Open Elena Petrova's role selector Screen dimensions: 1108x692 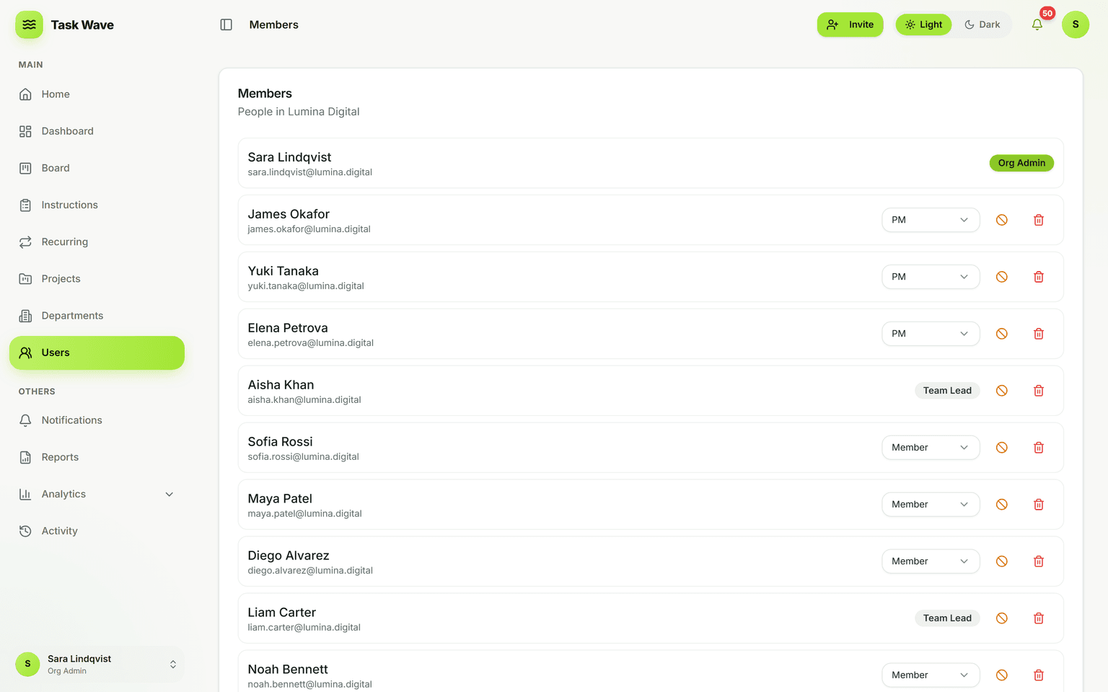pos(931,334)
